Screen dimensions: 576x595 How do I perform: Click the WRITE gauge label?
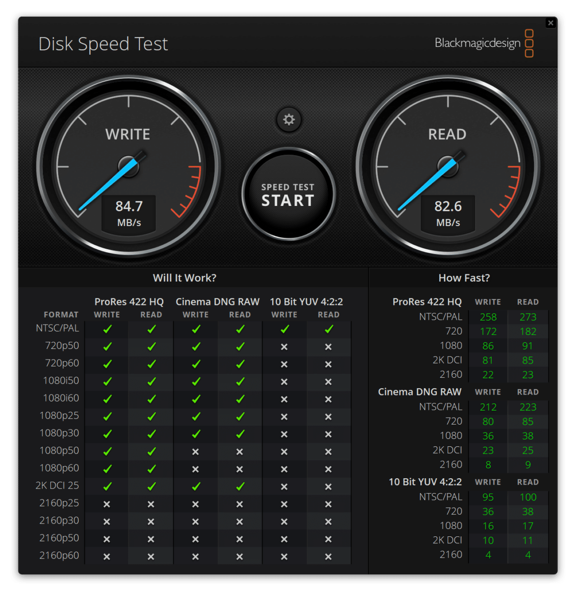[x=128, y=134]
